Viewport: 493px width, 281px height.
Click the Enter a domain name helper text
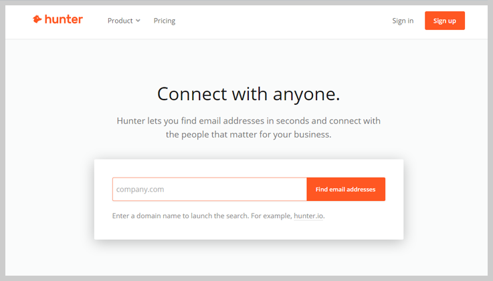click(180, 216)
